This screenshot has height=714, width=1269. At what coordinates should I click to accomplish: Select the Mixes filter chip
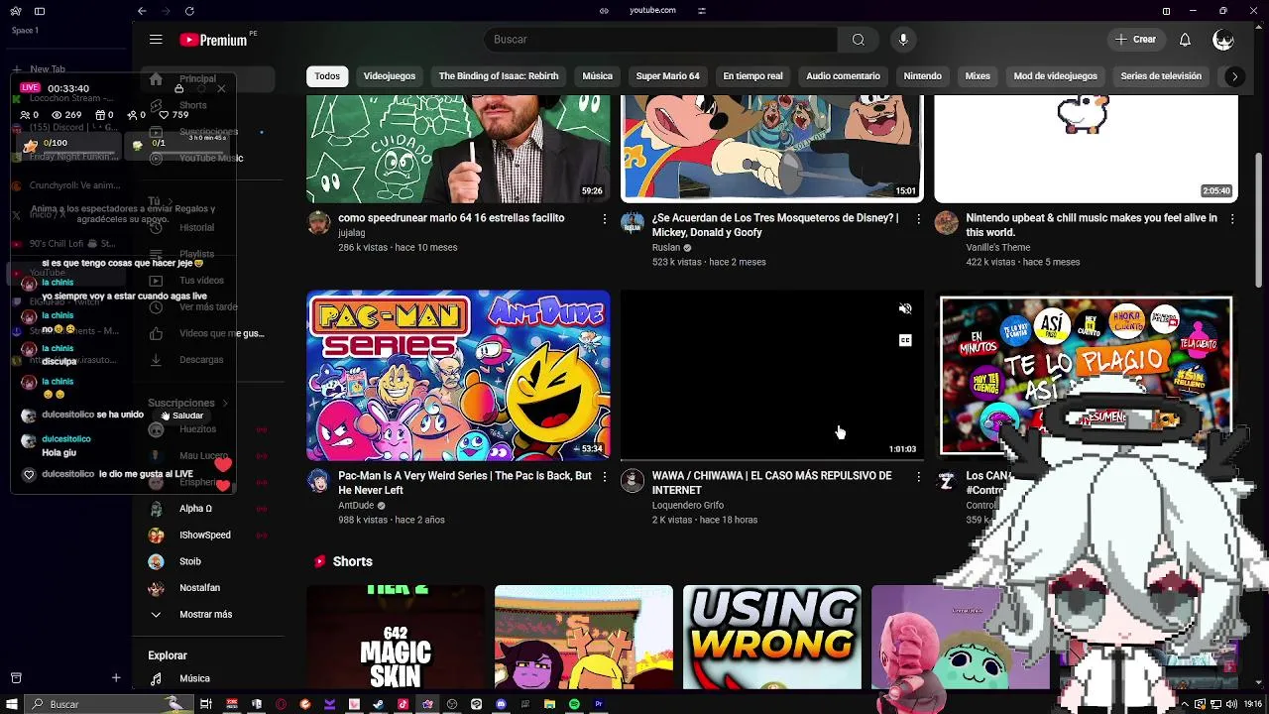tap(978, 76)
